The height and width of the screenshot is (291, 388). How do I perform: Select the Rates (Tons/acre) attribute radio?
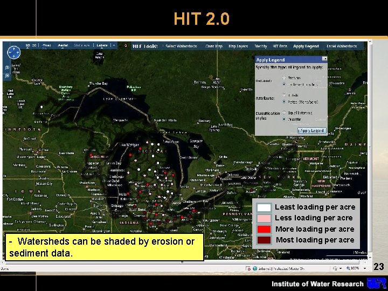point(284,102)
